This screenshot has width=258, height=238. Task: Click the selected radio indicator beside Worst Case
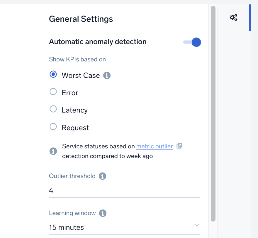53,74
